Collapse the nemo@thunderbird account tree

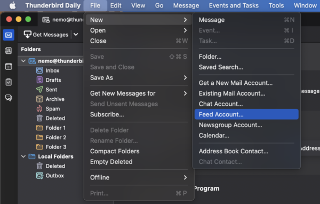coord(23,61)
